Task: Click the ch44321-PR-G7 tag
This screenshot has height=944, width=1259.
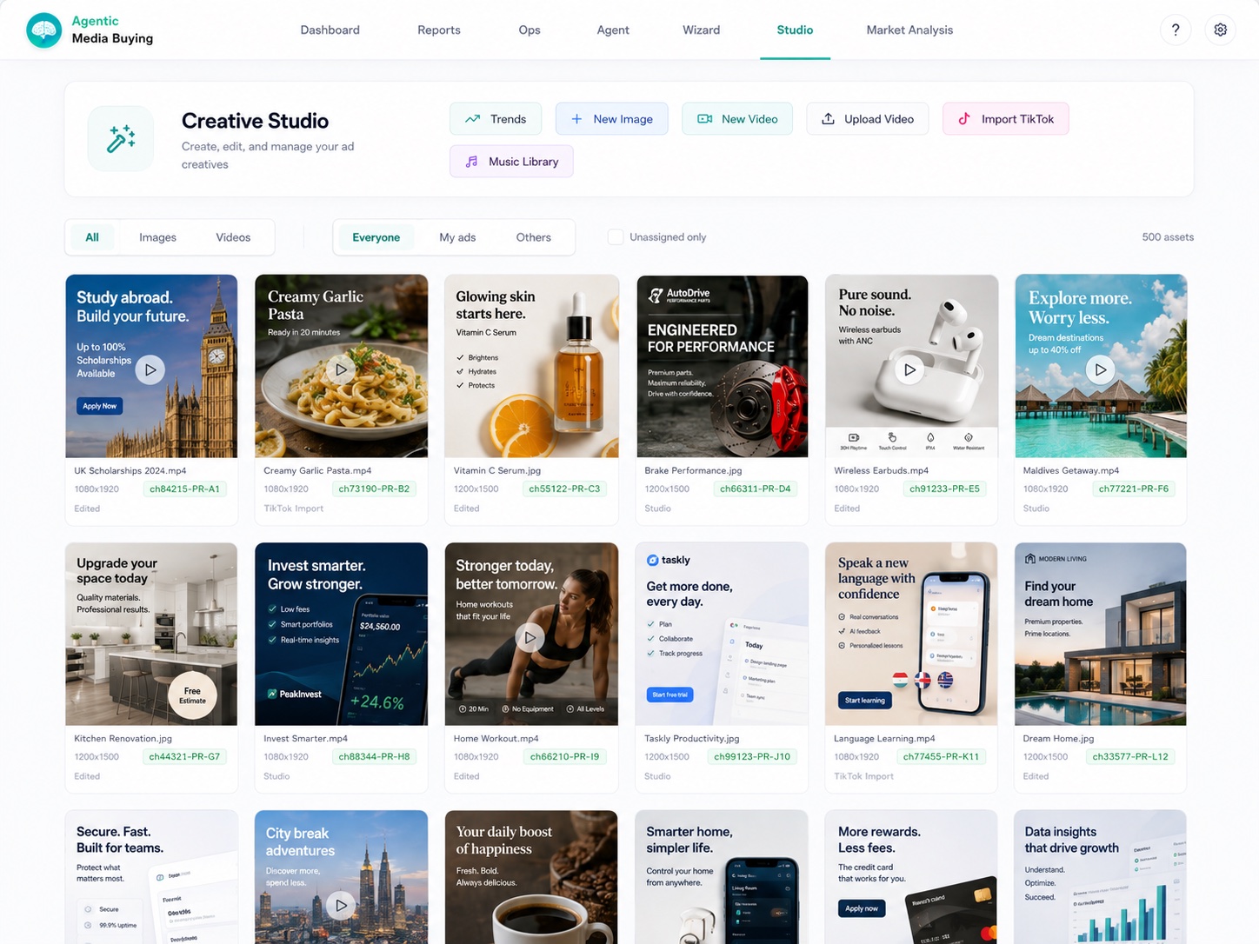Action: (x=184, y=757)
